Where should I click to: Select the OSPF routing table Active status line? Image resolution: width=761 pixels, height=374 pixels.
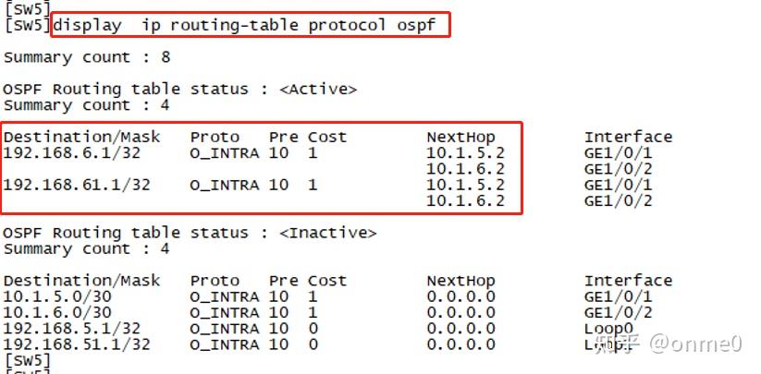[179, 90]
